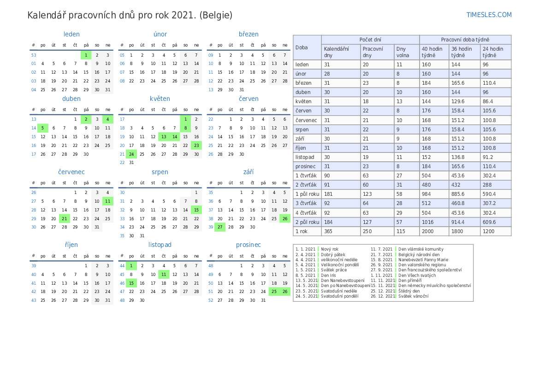Open the květen month heading
The height and width of the screenshot is (381, 539).
[x=160, y=99]
